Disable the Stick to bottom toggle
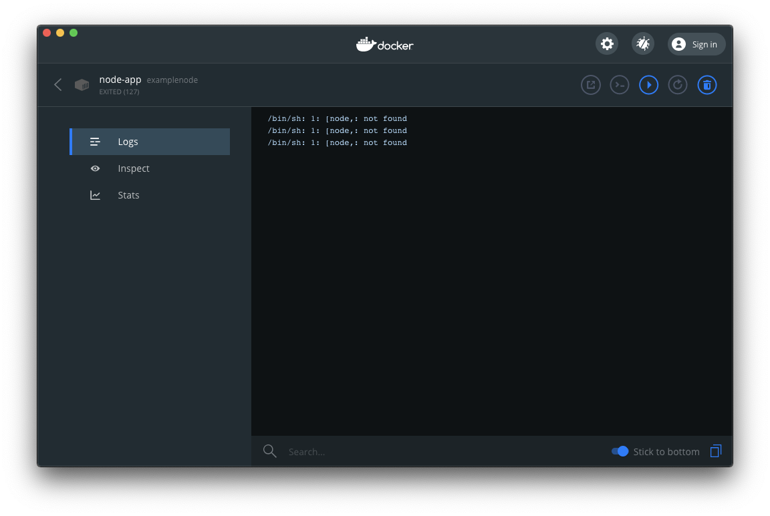The width and height of the screenshot is (770, 516). pos(620,451)
